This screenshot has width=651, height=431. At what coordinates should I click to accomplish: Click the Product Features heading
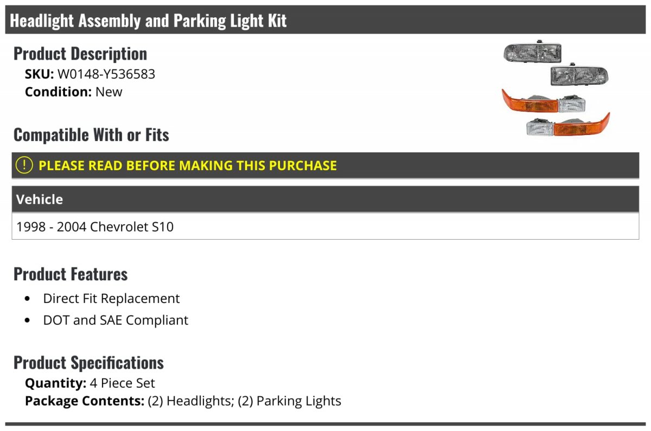click(x=71, y=274)
